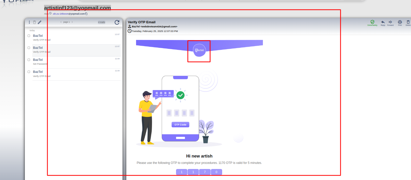Click the OTP digit box showing 7
411x180 pixels.
coord(205,172)
